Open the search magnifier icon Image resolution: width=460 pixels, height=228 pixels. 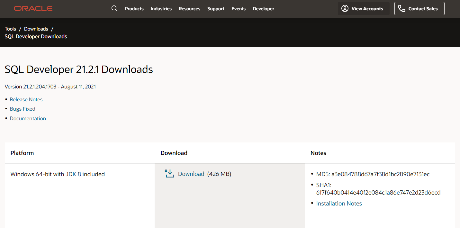[114, 9]
